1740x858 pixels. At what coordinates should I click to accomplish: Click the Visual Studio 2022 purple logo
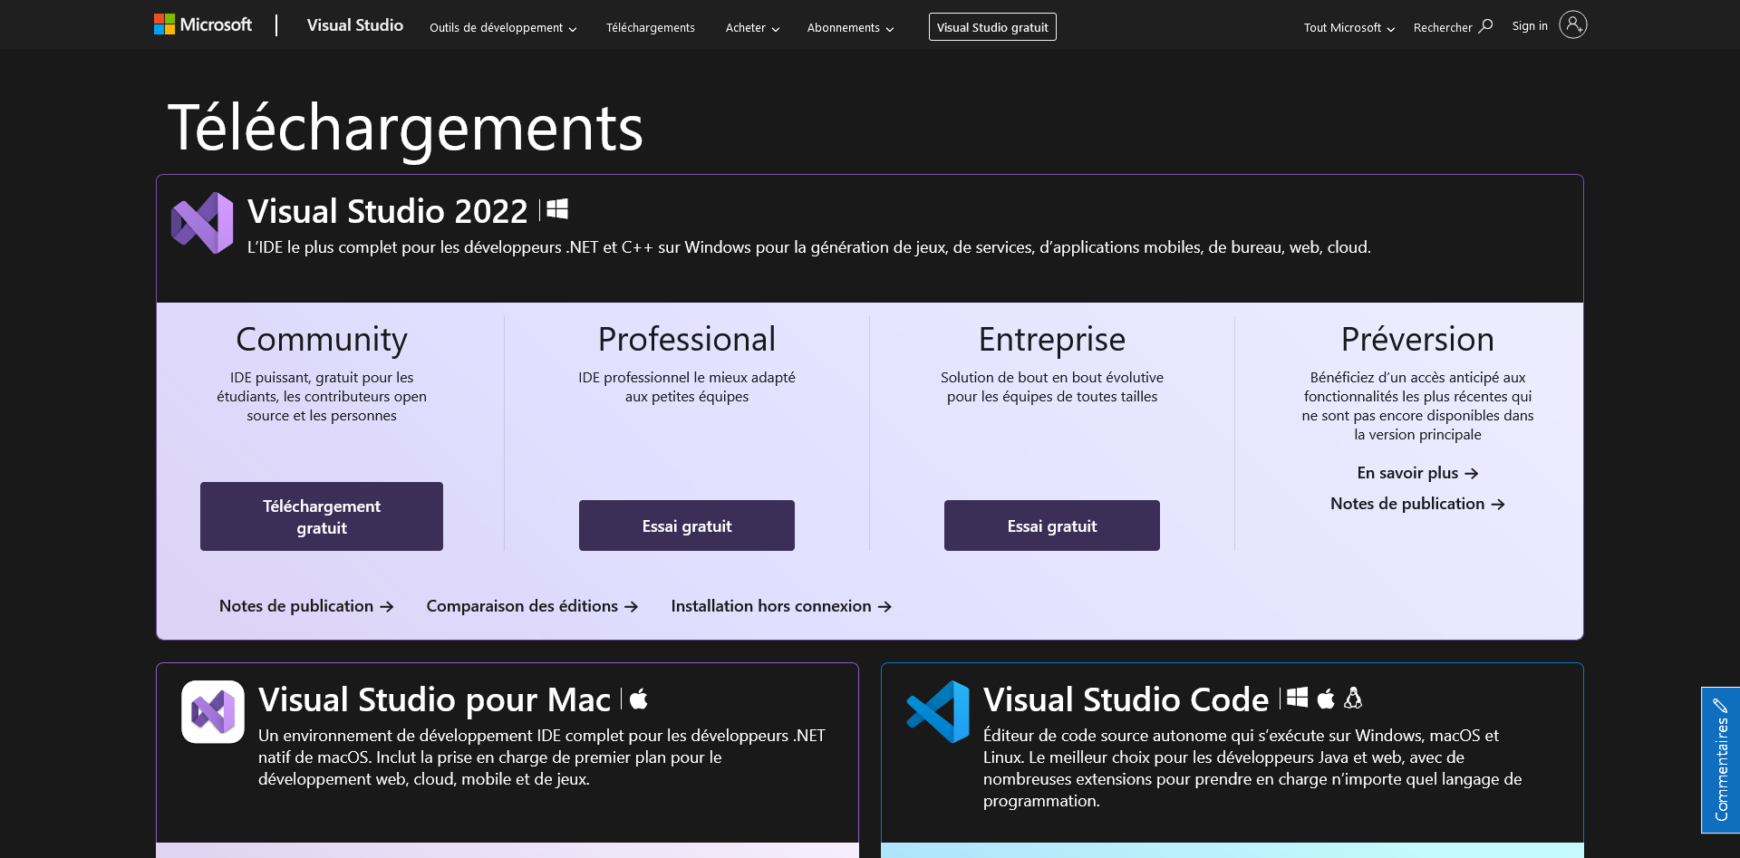(203, 223)
